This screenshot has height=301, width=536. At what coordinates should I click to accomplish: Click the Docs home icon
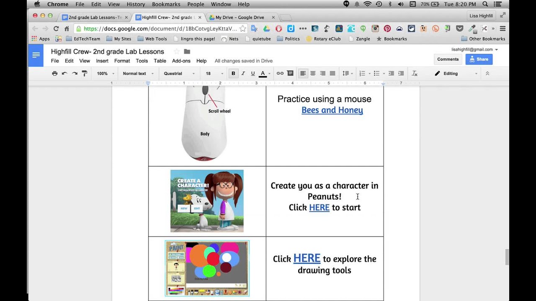tap(36, 55)
